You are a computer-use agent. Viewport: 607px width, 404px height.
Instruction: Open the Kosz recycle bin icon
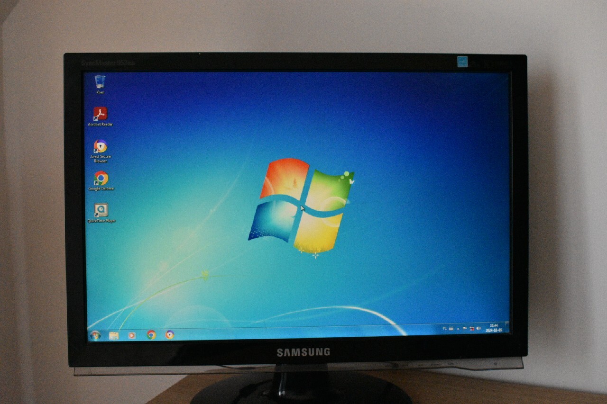100,84
